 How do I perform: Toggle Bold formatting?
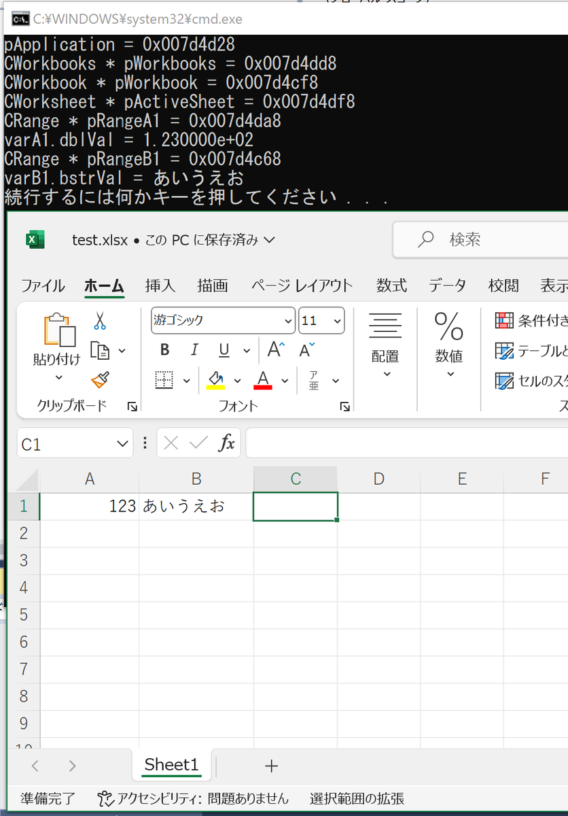click(165, 350)
